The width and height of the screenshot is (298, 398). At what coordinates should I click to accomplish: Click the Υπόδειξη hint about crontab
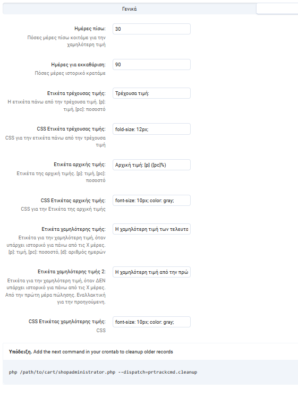[x=91, y=352]
